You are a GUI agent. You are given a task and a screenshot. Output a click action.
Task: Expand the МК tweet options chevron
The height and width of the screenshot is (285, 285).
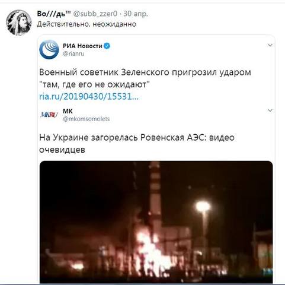point(270,110)
